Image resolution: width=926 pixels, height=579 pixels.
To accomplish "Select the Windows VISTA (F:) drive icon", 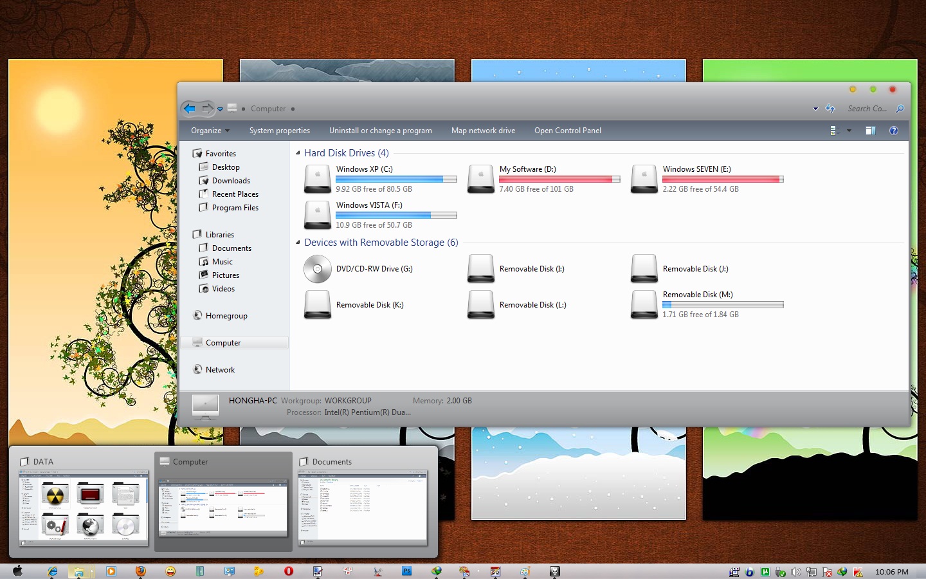I will click(317, 215).
